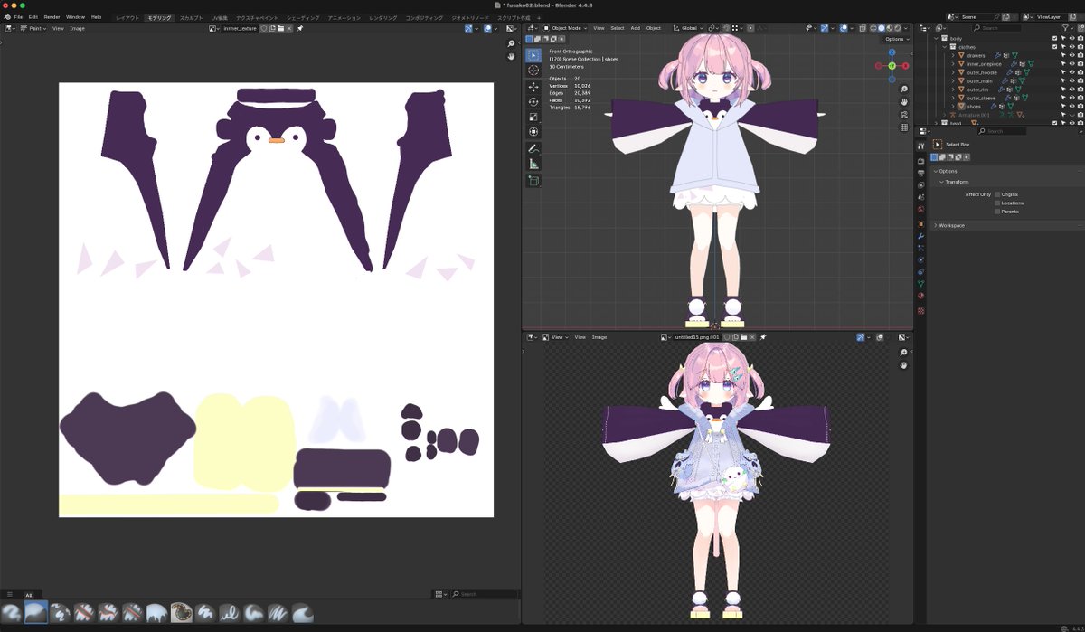Click the pan hand icon in 3D viewport
1085x632 pixels.
904,101
